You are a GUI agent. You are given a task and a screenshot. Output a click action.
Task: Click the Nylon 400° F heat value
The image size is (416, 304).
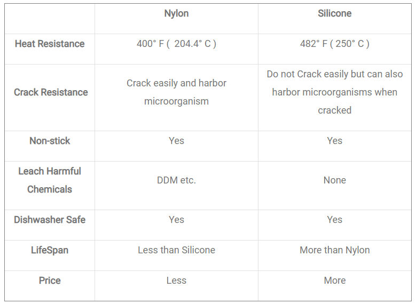pyautogui.click(x=176, y=44)
